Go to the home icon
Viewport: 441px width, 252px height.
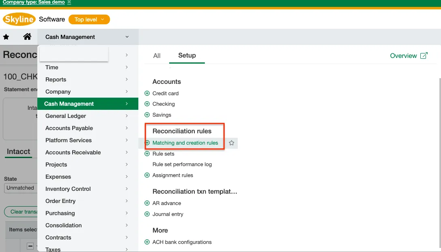tap(27, 36)
